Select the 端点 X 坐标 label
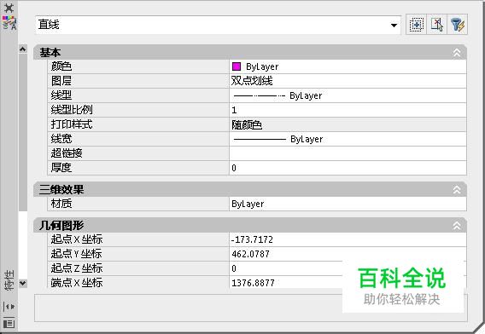Viewport: 485px width, 334px height. (x=77, y=282)
